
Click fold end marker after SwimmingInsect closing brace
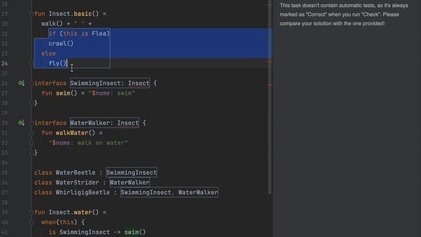tap(31, 103)
